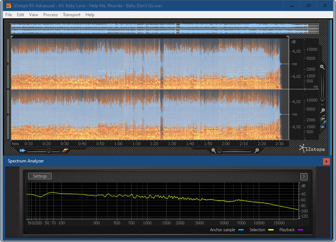Screen dimensions: 336x242
Task: Open the Edit menu
Action: pos(20,15)
